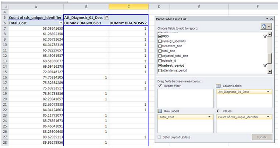Open Total_Cost row label filter dropdown in cell A6

pos(61,23)
